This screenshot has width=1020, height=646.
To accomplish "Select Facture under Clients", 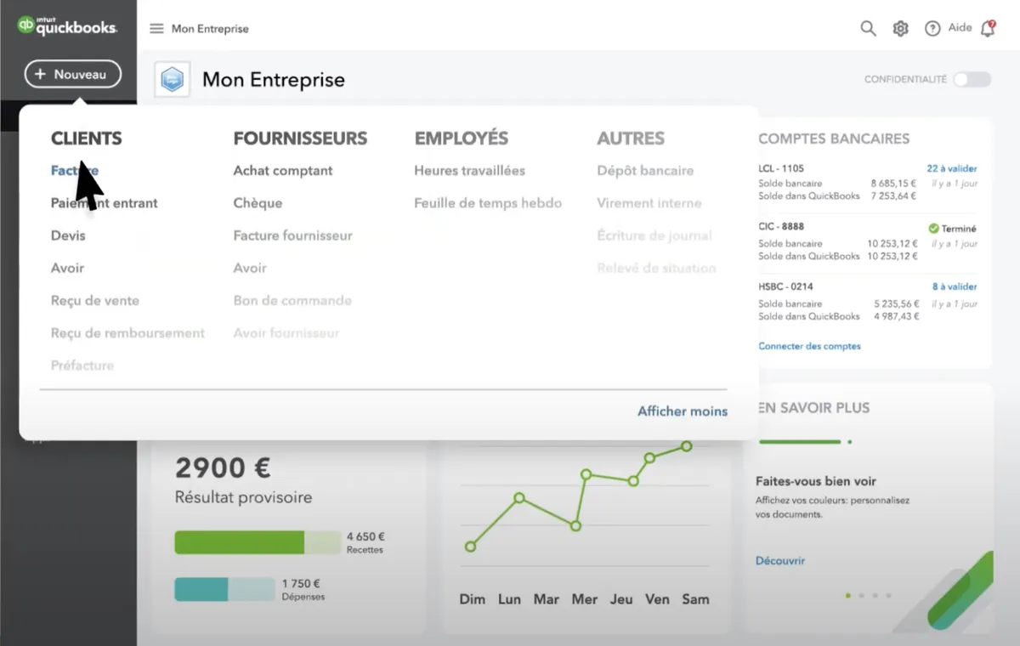I will [75, 170].
